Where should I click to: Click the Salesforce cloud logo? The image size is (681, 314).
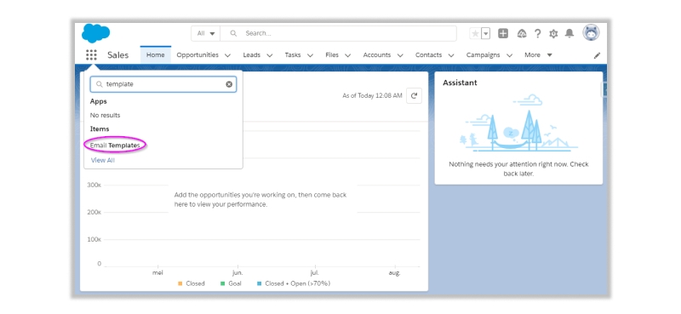(95, 33)
